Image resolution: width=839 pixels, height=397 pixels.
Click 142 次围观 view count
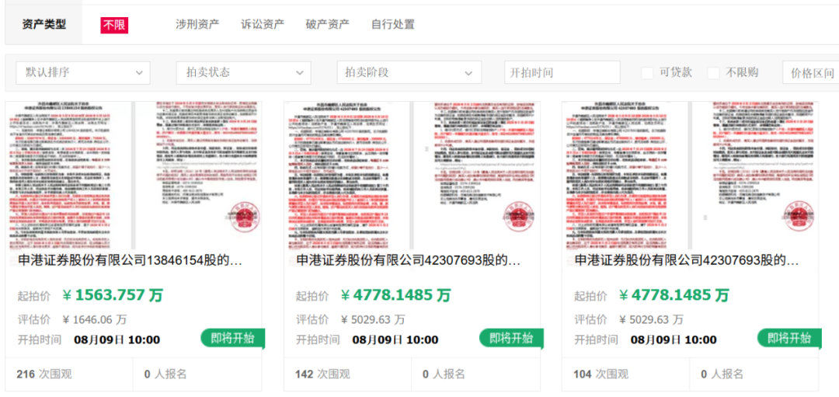tap(322, 374)
